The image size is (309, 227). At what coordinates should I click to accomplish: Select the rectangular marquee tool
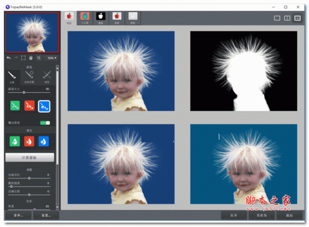pos(24,58)
